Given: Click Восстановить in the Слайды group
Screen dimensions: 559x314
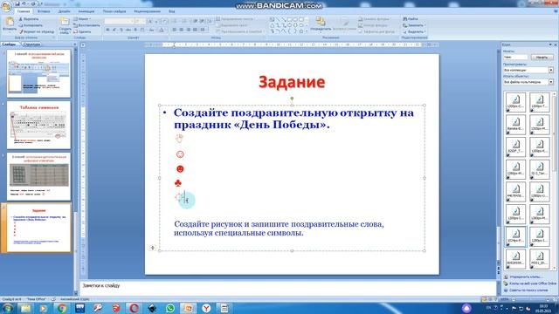Looking at the screenshot, I should (86, 25).
